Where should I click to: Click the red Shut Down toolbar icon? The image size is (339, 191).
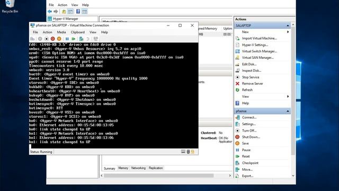(53, 39)
